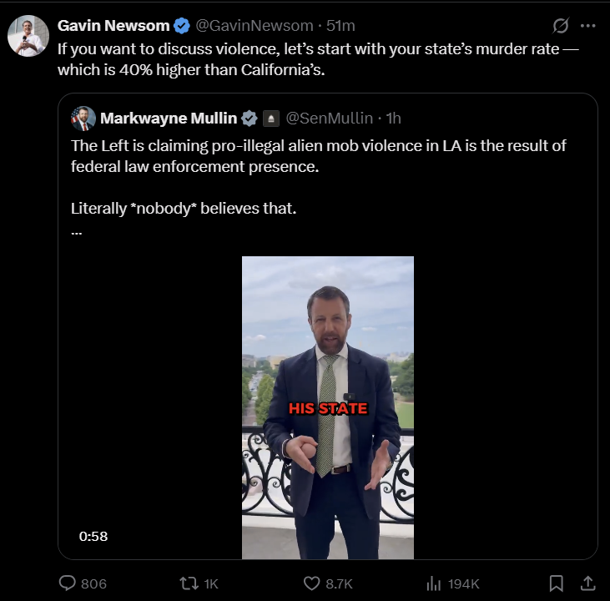Click the 0:58 video duration label
The height and width of the screenshot is (601, 610).
[x=93, y=536]
